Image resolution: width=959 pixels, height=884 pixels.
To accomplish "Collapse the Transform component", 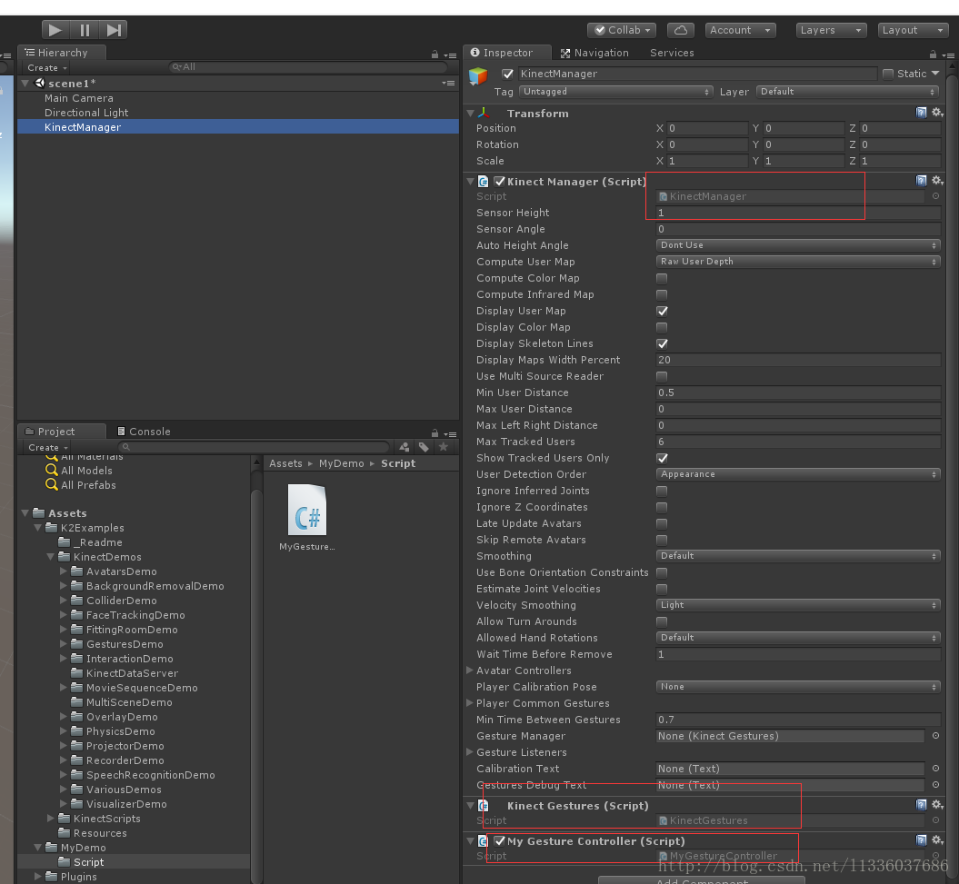I will click(470, 113).
